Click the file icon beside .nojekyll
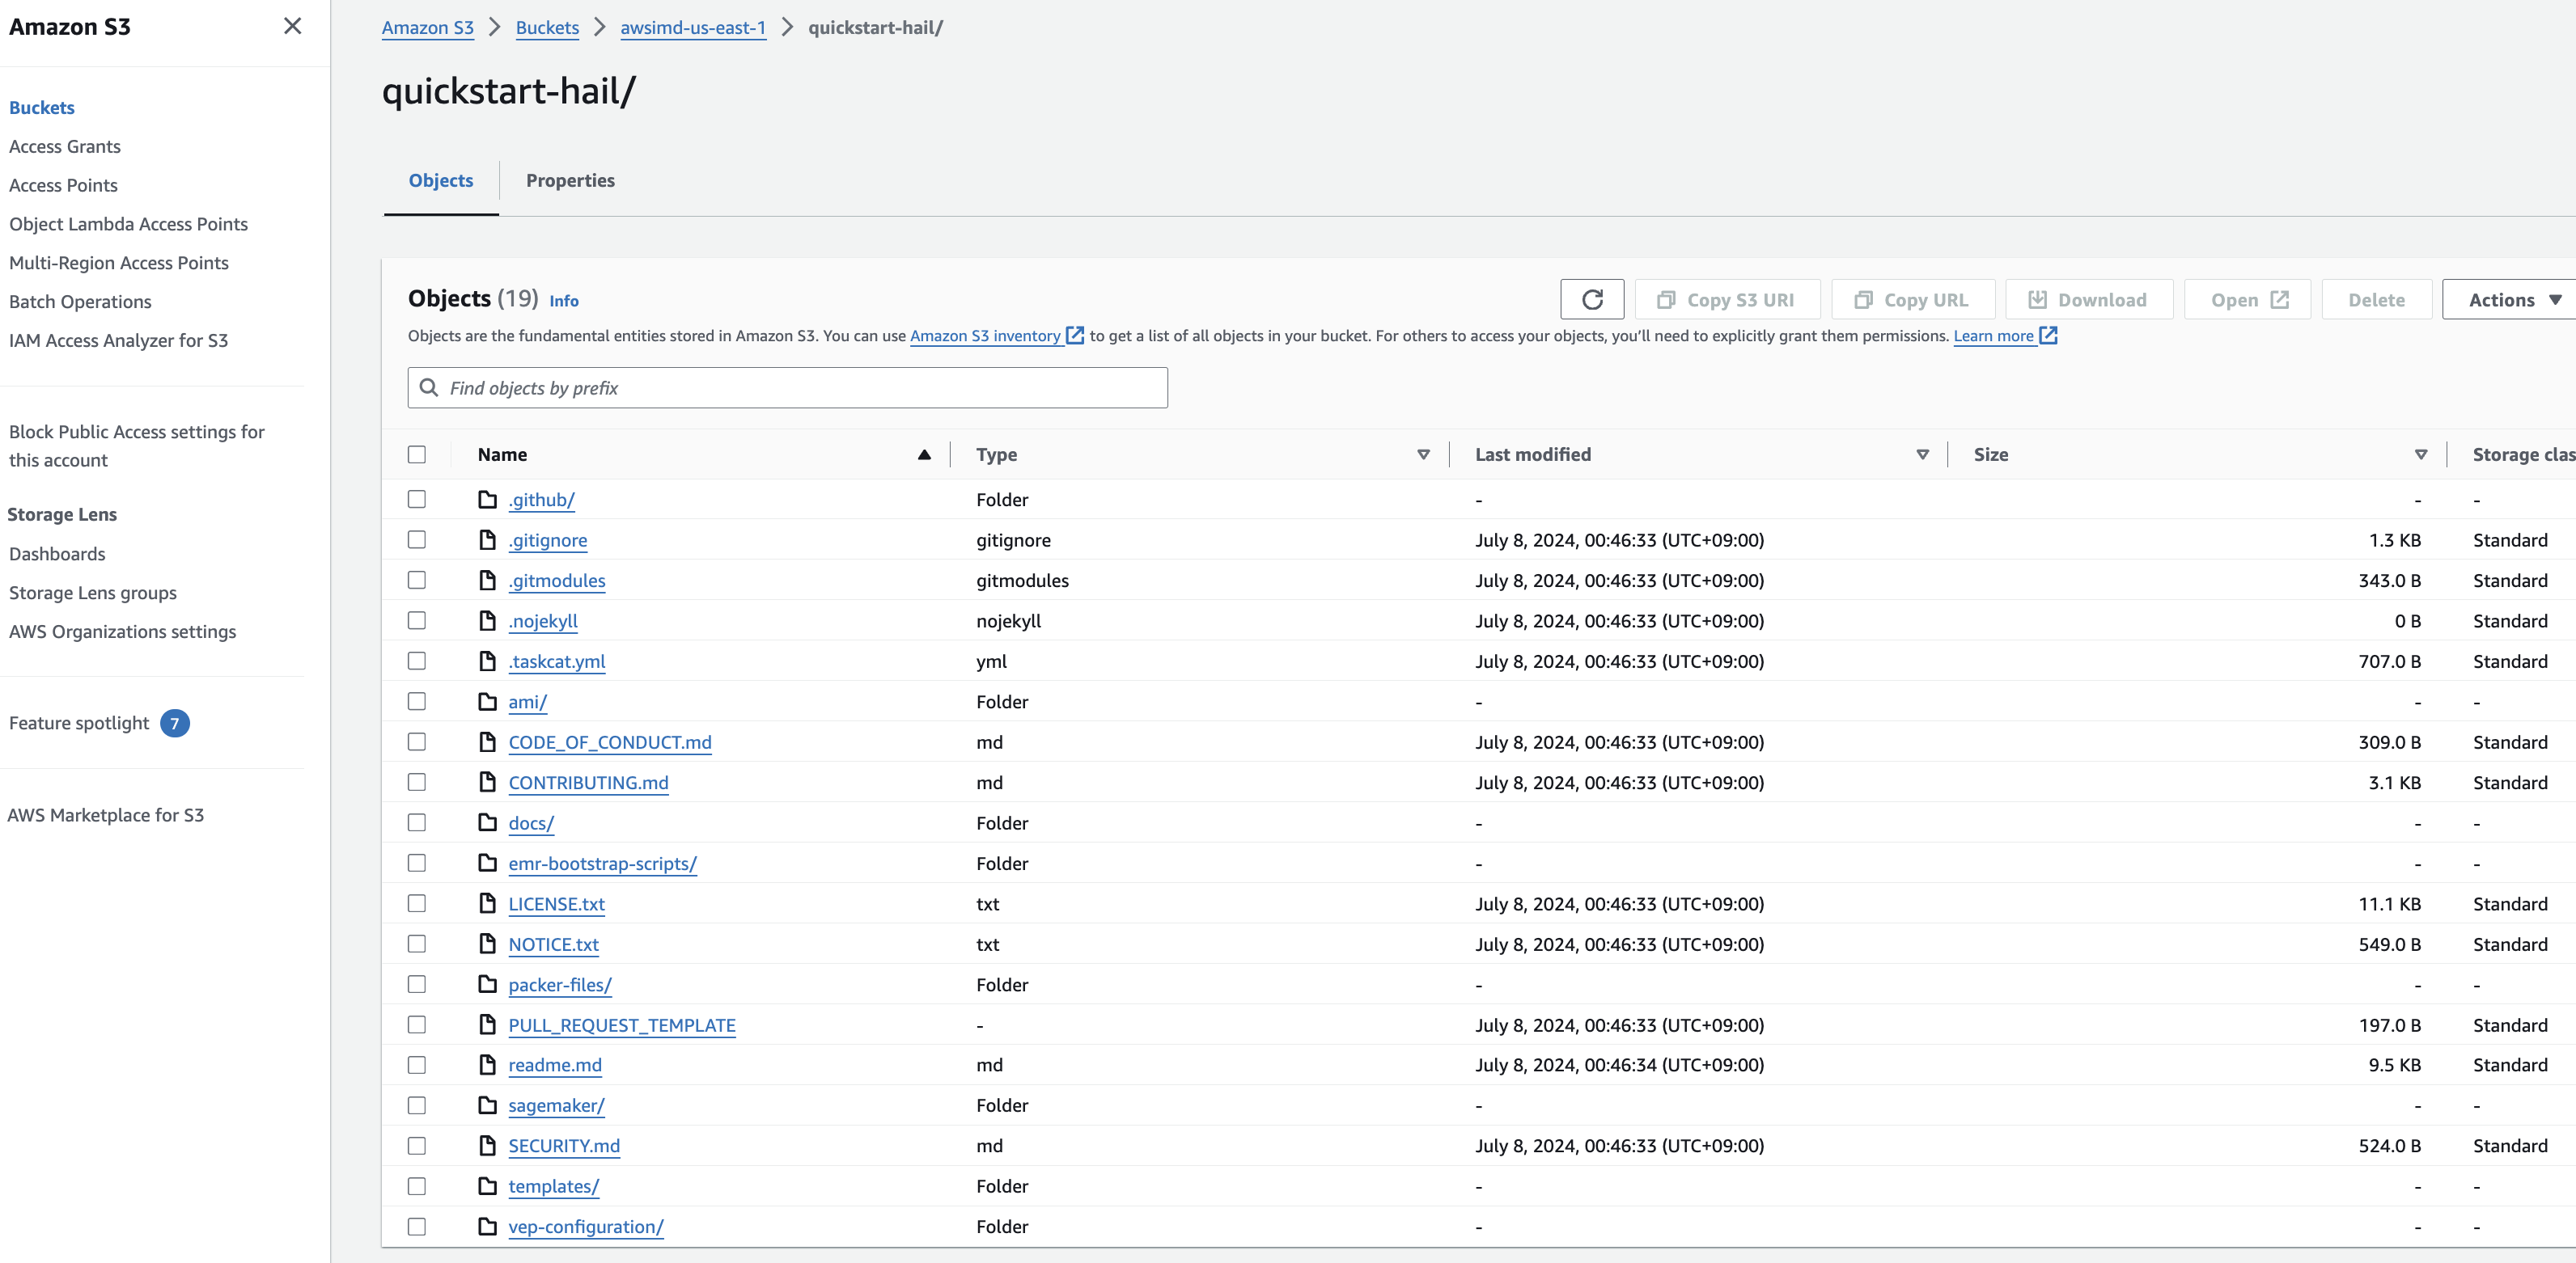The image size is (2576, 1263). pyautogui.click(x=487, y=620)
